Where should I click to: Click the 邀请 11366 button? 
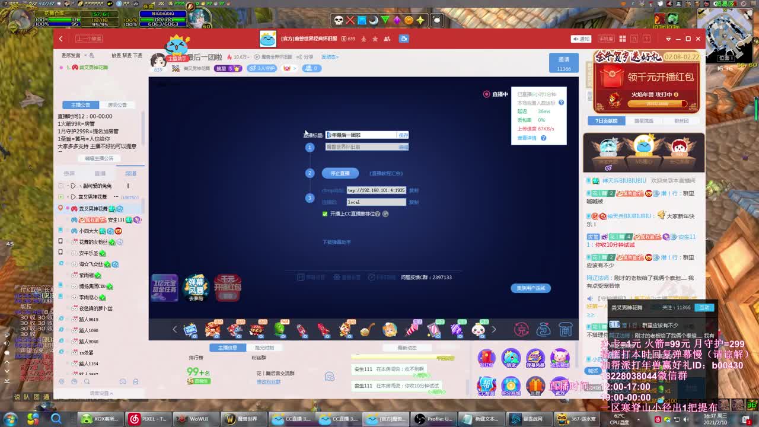pos(563,63)
